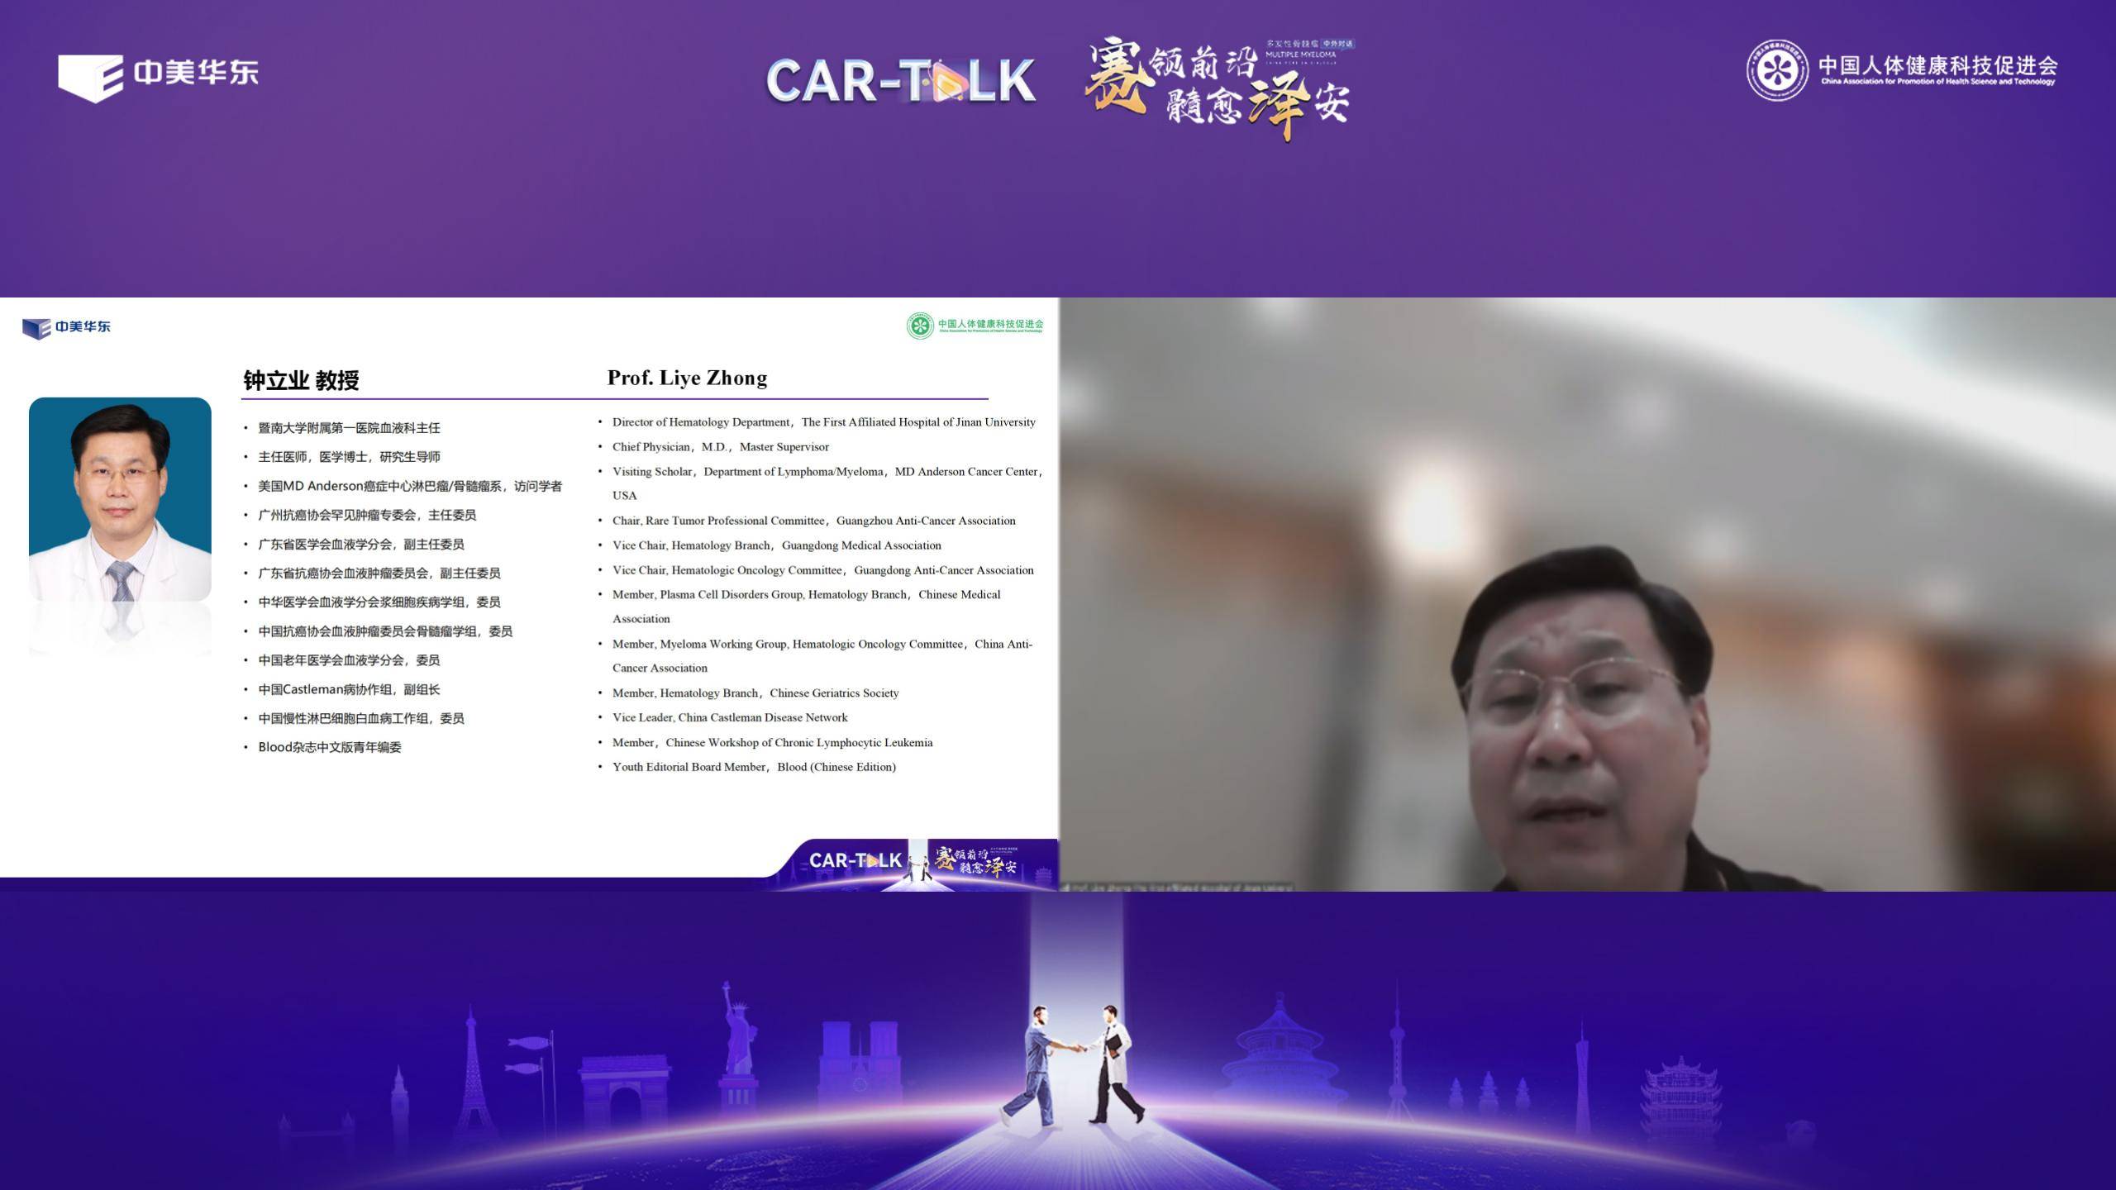Screen dimensions: 2116x1190
Task: Click the Vice Leader China Castleman Disease Network entry
Action: 731,717
